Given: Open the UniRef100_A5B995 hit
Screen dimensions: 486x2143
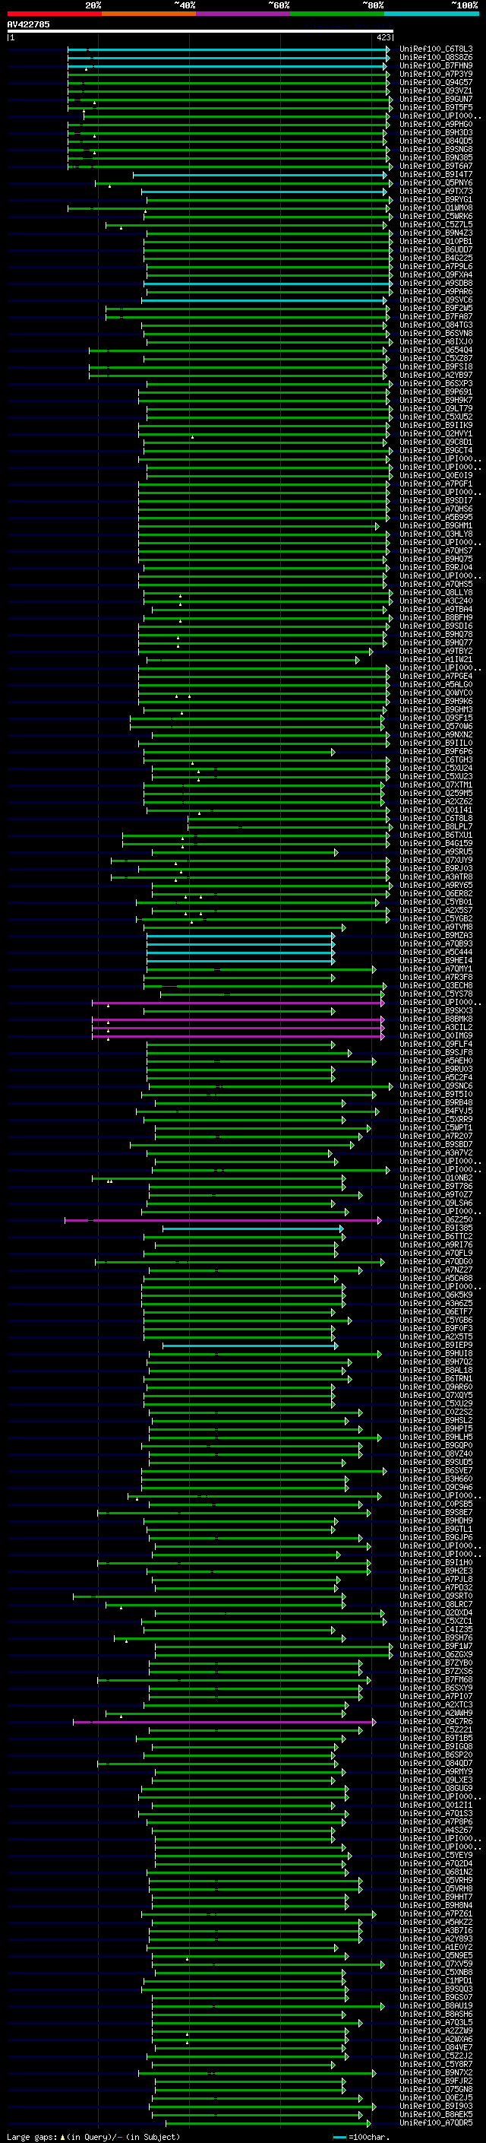Looking at the screenshot, I should pos(436,518).
